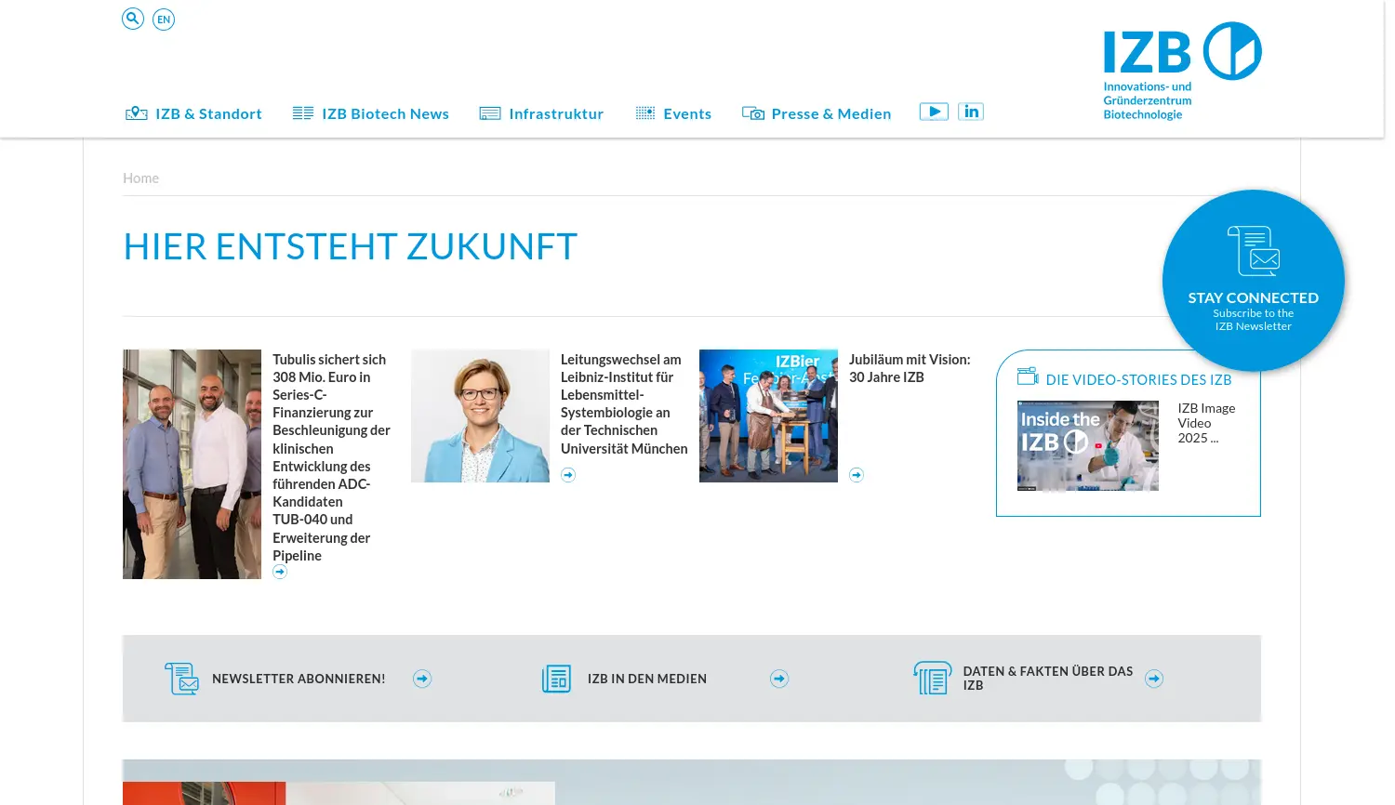Click the Jubiläum 30 Jahre IZB arrow
Image resolution: width=1395 pixels, height=805 pixels.
856,474
